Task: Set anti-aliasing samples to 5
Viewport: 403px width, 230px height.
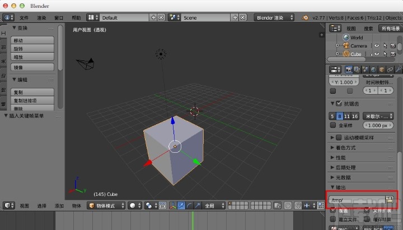Action: (x=332, y=116)
